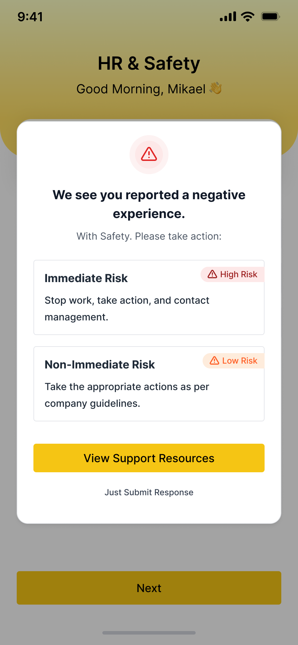Tap the cellular signal status icon
Screen dimensions: 298x645
(228, 16)
